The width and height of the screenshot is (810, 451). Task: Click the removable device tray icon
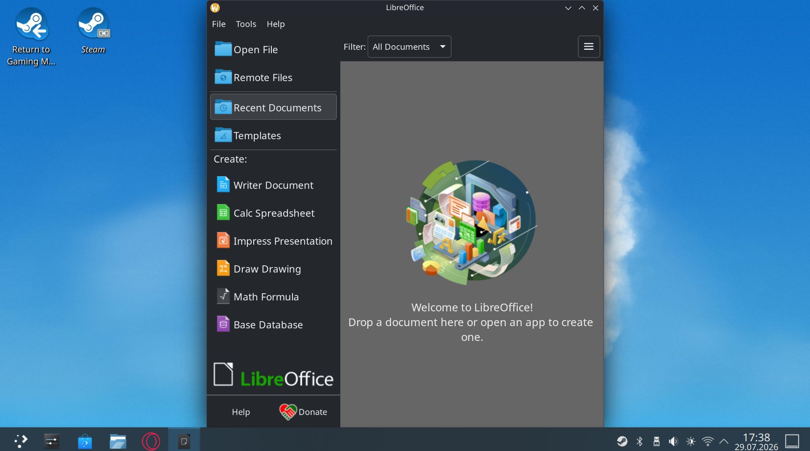pos(656,441)
